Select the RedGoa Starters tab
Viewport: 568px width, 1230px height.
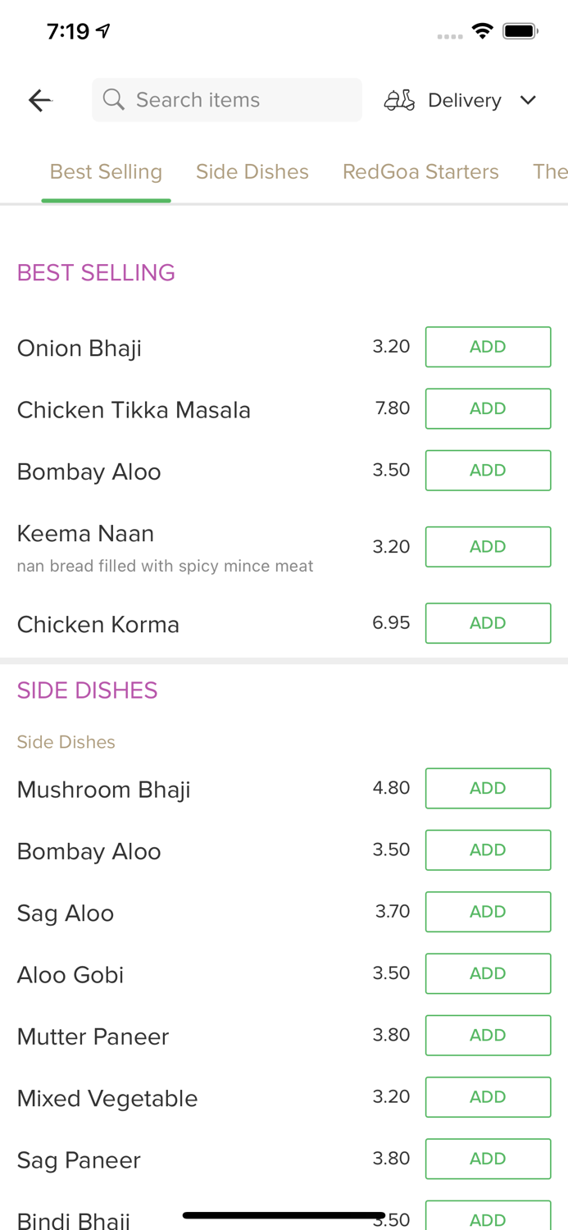(420, 171)
